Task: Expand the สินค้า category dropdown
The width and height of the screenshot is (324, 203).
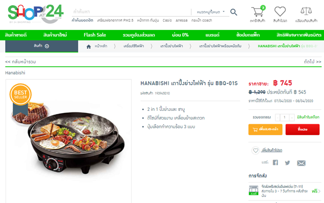Action: (42, 46)
